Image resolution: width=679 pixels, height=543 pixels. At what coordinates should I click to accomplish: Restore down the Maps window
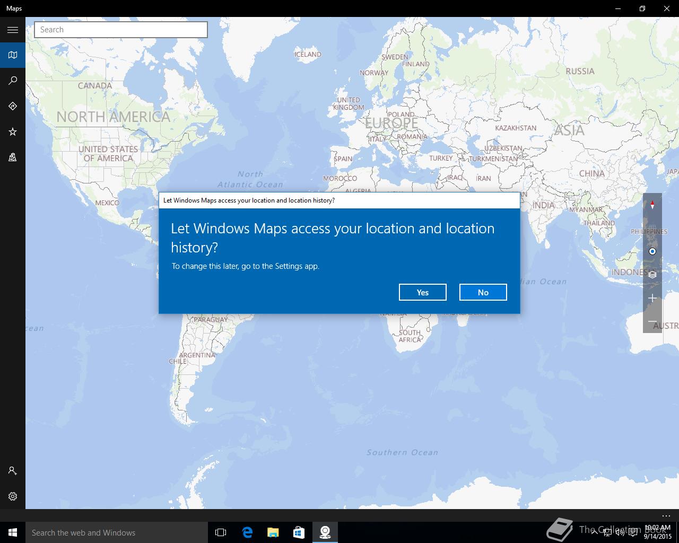[642, 8]
